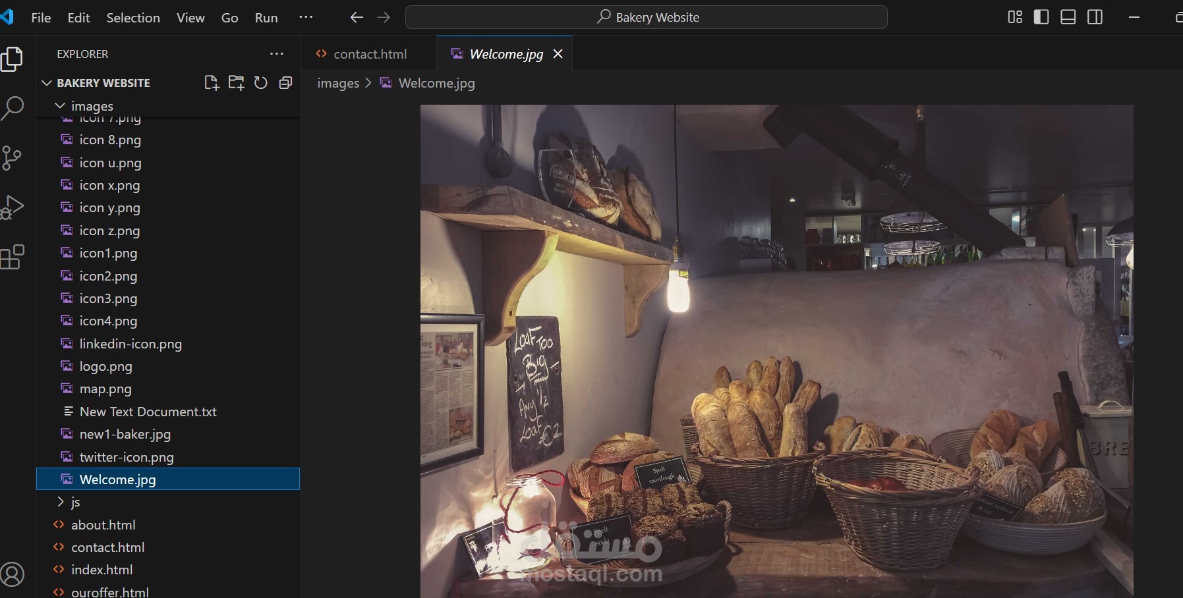
Task: Open map.png file
Action: [x=168, y=389]
